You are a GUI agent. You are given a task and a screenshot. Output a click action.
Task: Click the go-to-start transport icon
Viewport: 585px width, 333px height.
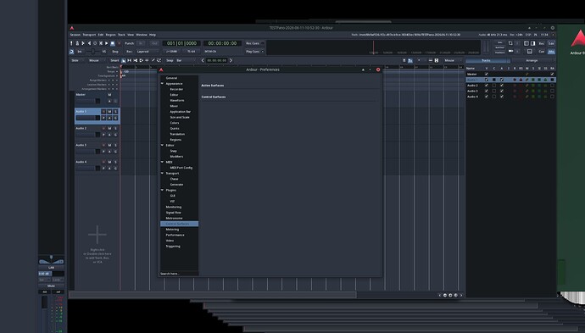[x=83, y=43]
